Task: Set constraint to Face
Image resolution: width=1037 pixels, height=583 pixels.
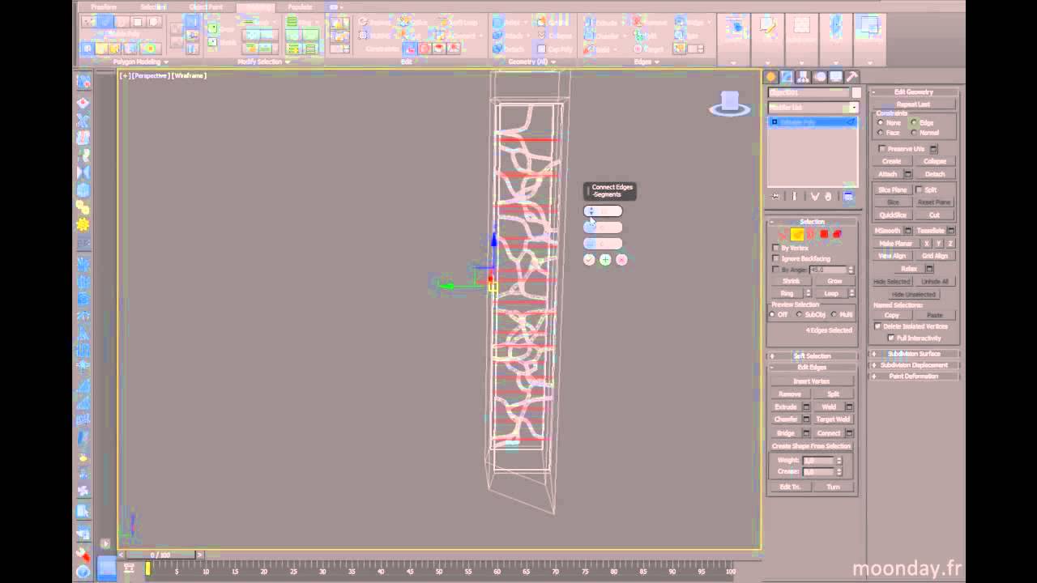Action: point(881,133)
